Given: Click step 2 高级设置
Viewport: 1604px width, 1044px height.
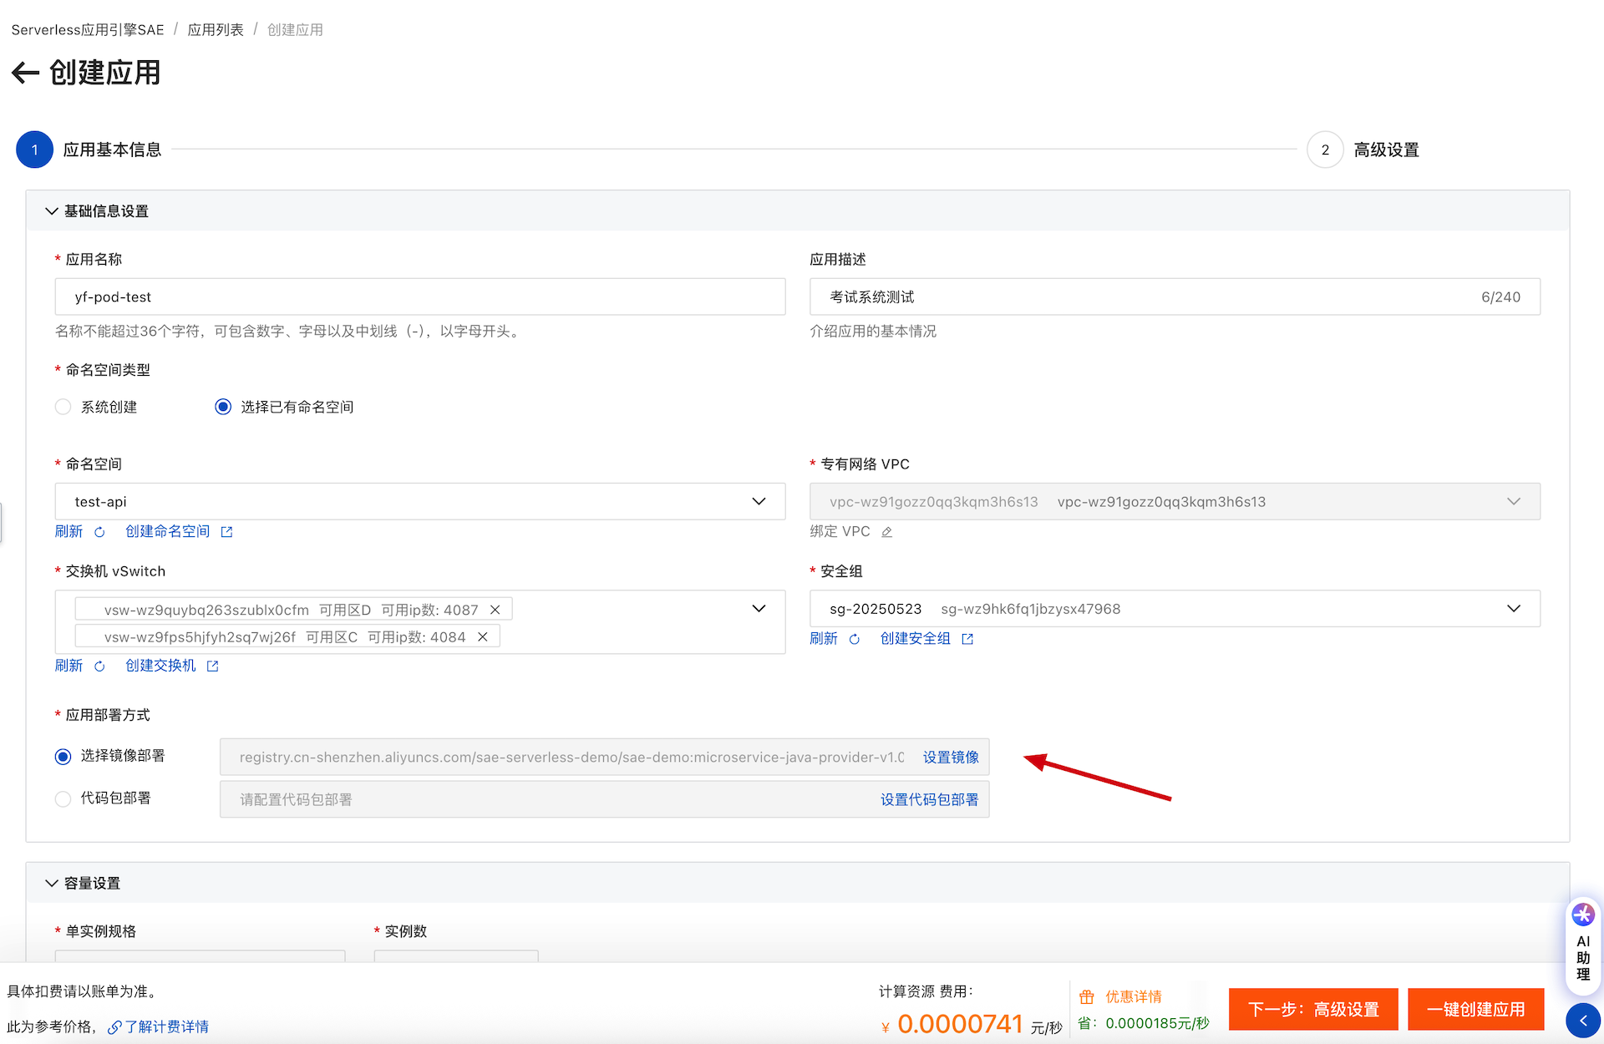Looking at the screenshot, I should (x=1363, y=150).
